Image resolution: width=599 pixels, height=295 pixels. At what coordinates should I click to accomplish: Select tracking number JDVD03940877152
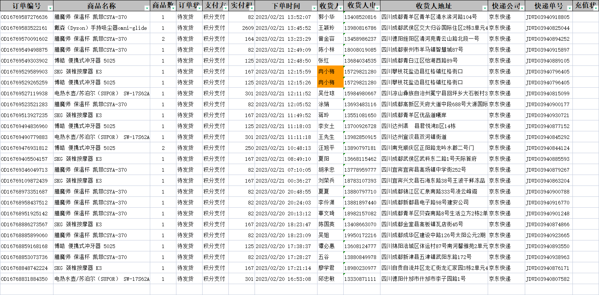click(548, 126)
